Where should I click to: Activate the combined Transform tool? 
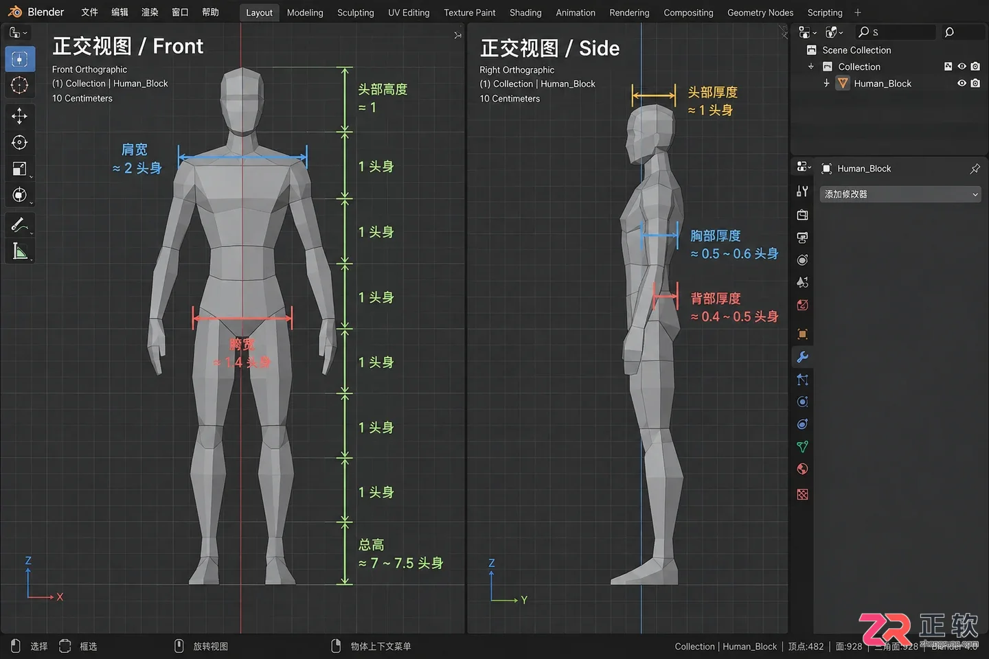(x=20, y=195)
